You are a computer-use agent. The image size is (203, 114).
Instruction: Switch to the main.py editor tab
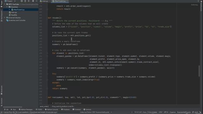(45, 1)
